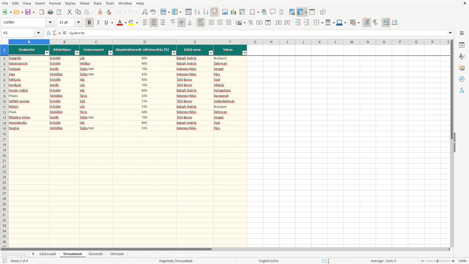This screenshot has width=469, height=264.
Task: Open the Function Wizard icon
Action: [x=48, y=33]
